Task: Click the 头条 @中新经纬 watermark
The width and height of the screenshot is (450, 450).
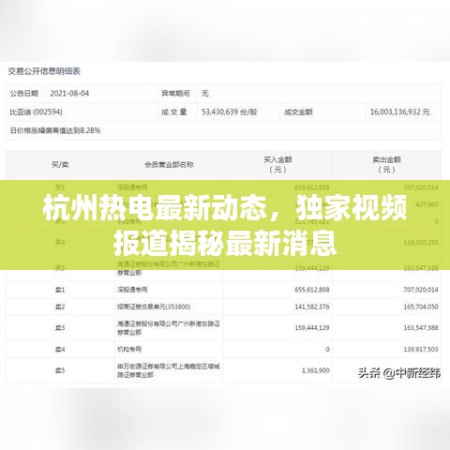Action: coord(399,373)
